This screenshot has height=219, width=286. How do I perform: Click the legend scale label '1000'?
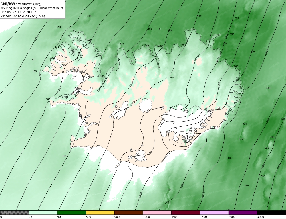(x=146, y=217)
